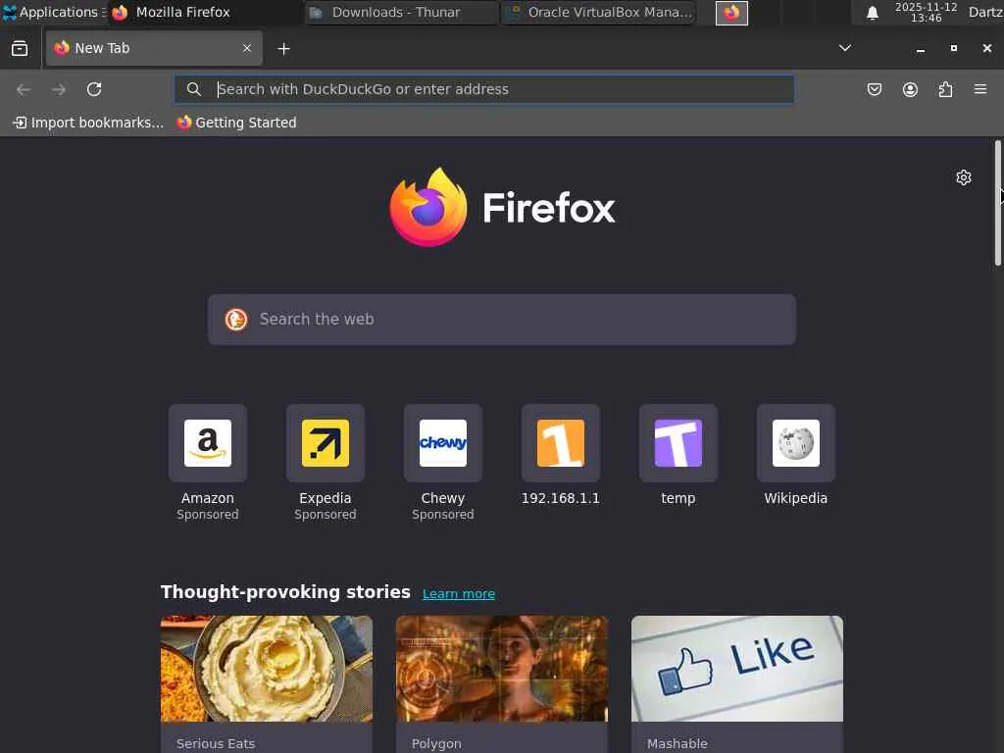Screen dimensions: 1004x753
Task: Click the Search the web box
Action: [502, 320]
